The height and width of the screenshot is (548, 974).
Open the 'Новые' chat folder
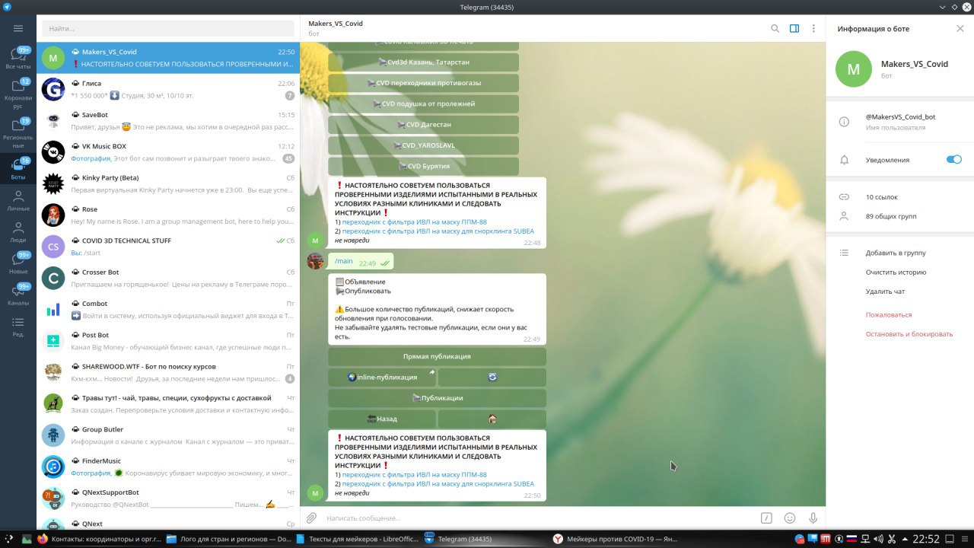(x=18, y=263)
